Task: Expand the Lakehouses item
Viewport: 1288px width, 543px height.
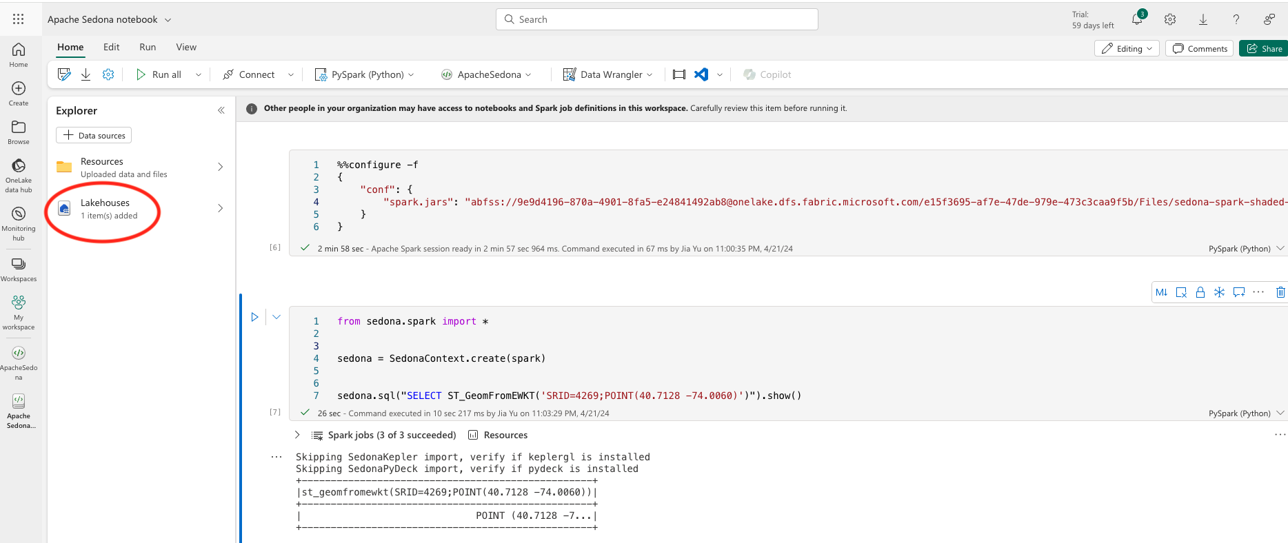Action: 220,208
